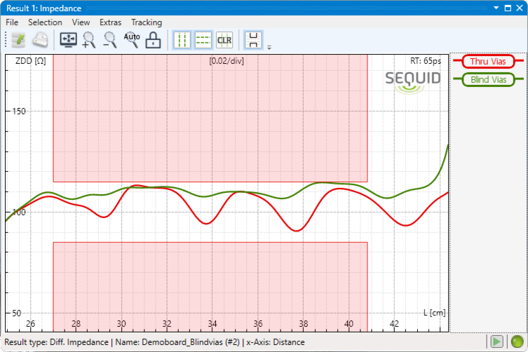
Task: Click the export data icon in toolbar
Action: pyautogui.click(x=17, y=40)
